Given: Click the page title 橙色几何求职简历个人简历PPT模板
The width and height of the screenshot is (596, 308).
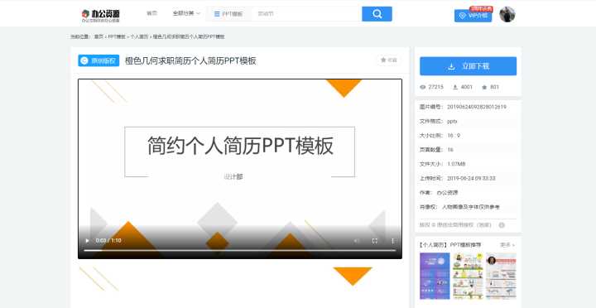Looking at the screenshot, I should 190,60.
